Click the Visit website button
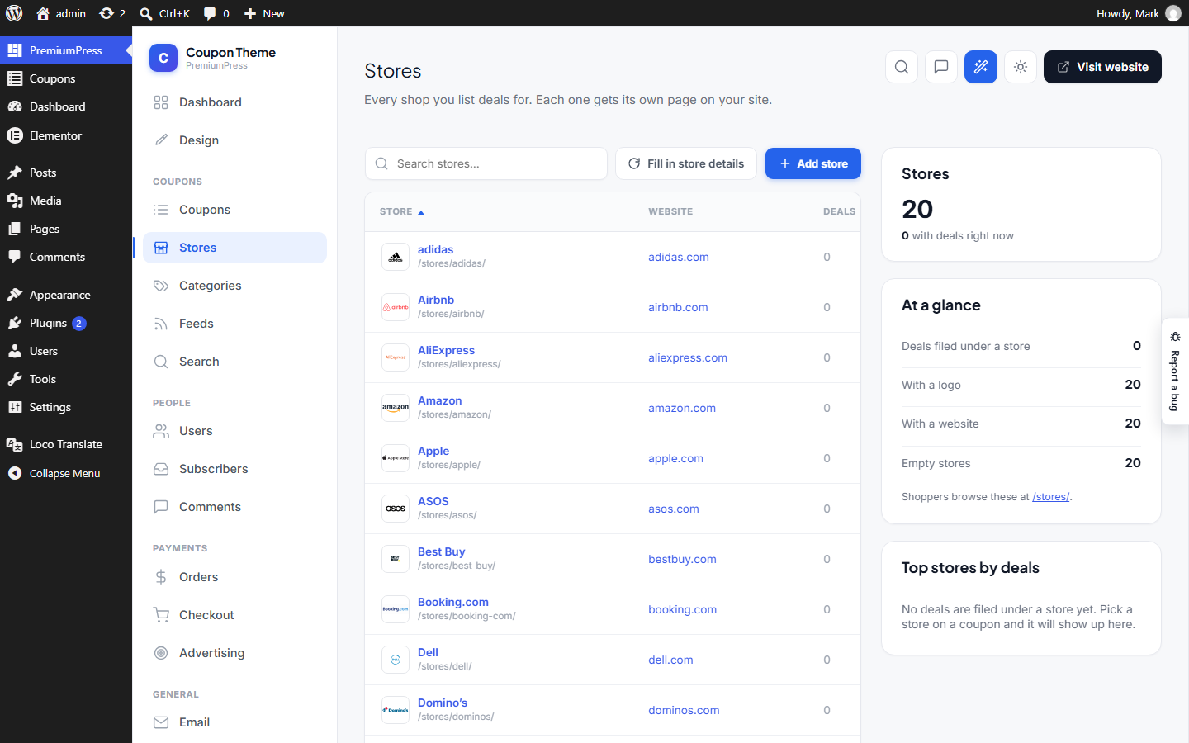The image size is (1189, 743). [x=1102, y=67]
